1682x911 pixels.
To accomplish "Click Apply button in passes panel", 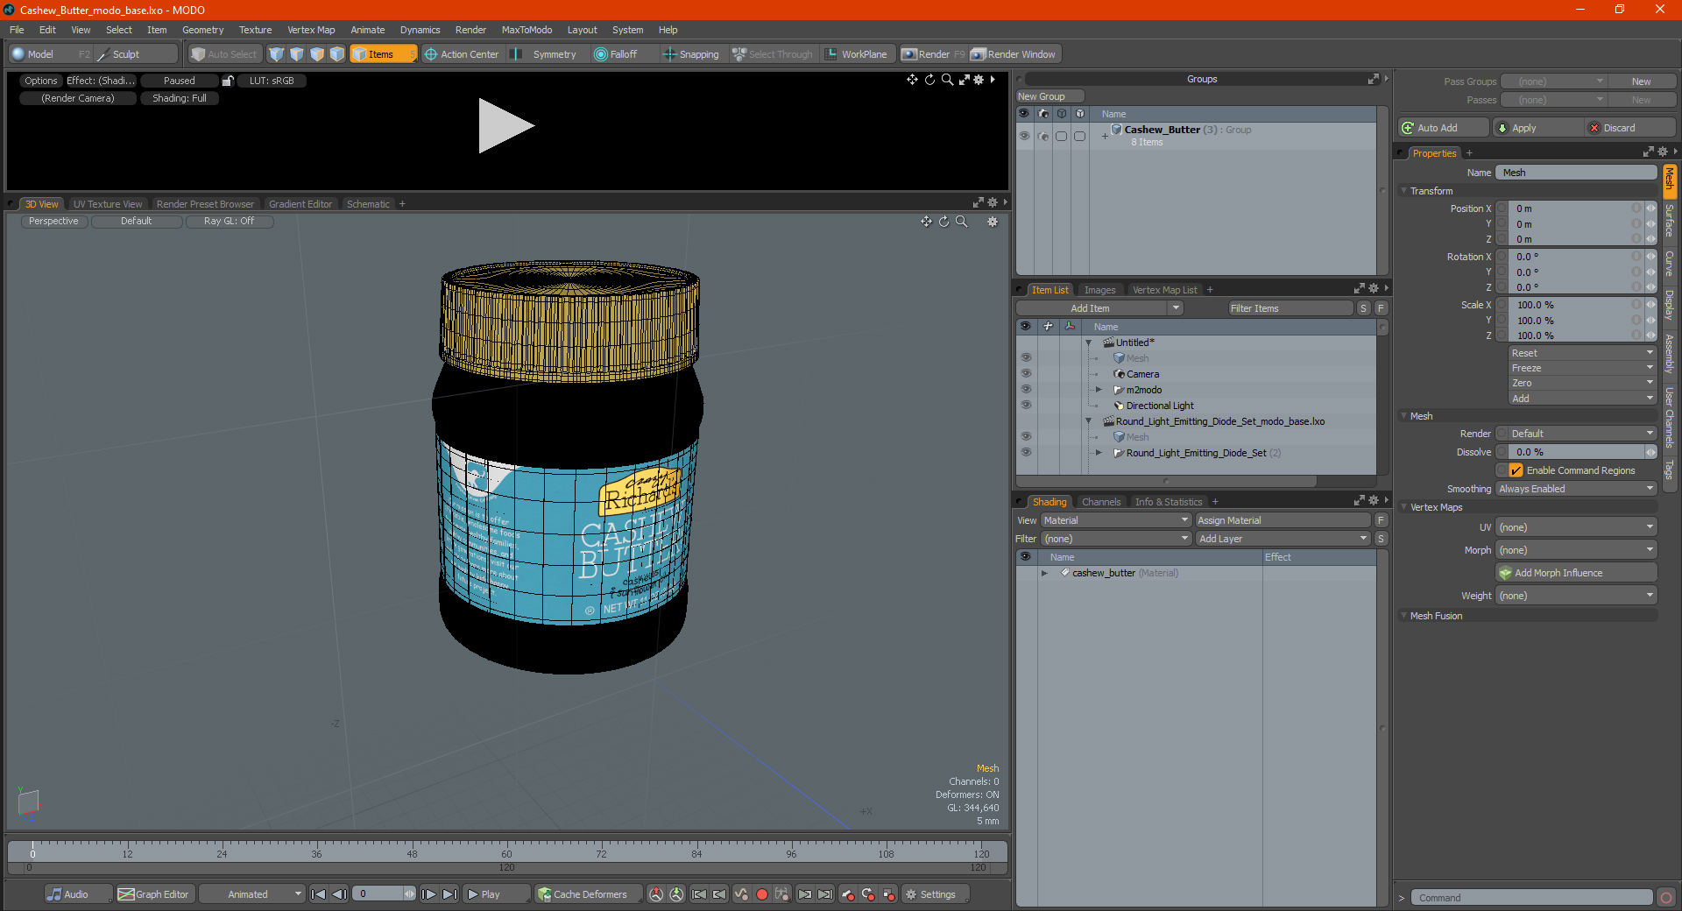I will click(x=1537, y=128).
